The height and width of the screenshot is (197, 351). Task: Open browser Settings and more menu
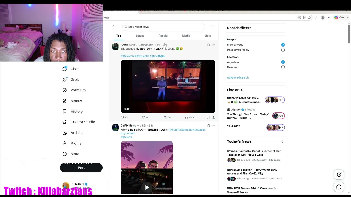pyautogui.click(x=329, y=18)
